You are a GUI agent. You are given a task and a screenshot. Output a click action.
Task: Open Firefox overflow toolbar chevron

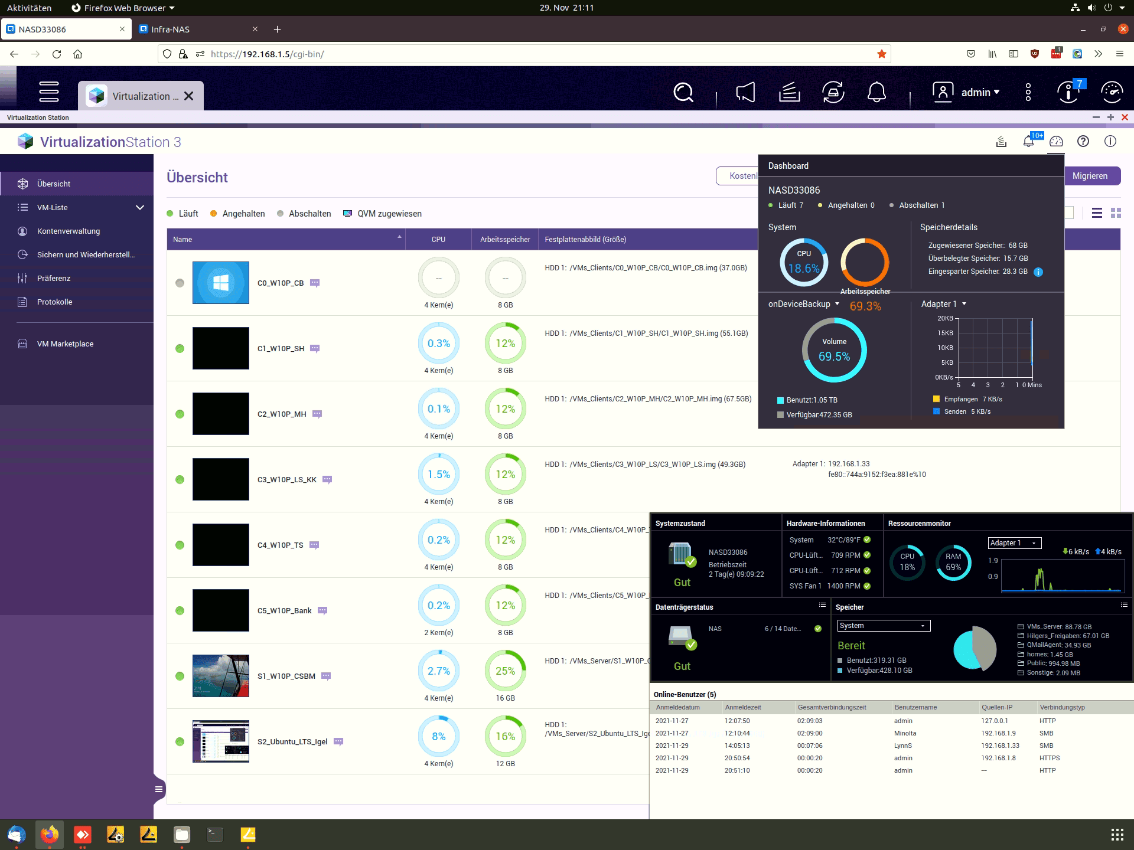pyautogui.click(x=1098, y=54)
